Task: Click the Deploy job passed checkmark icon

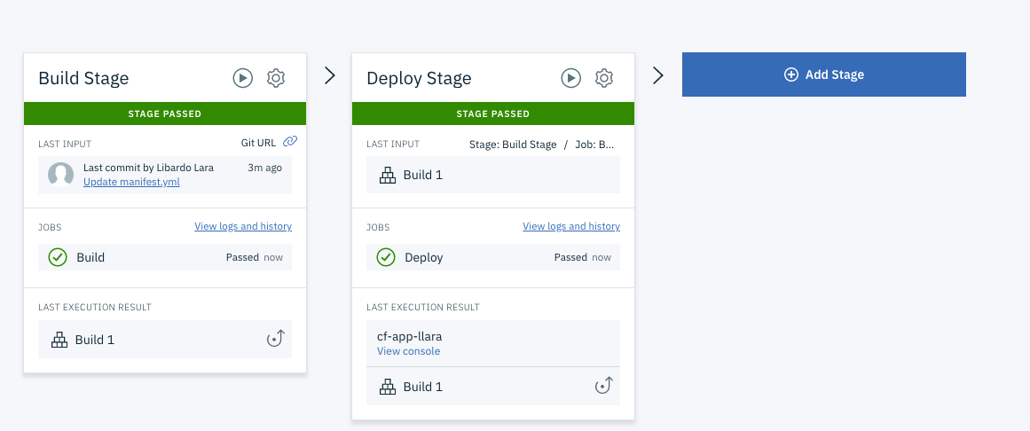Action: coord(386,257)
